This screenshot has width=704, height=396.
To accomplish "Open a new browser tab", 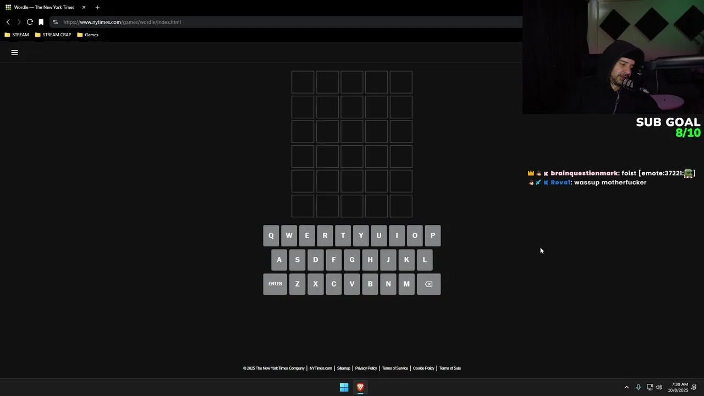I will coord(97,7).
